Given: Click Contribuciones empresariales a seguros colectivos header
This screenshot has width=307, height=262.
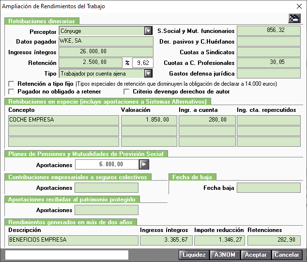Looking at the screenshot, I should click(x=78, y=177).
